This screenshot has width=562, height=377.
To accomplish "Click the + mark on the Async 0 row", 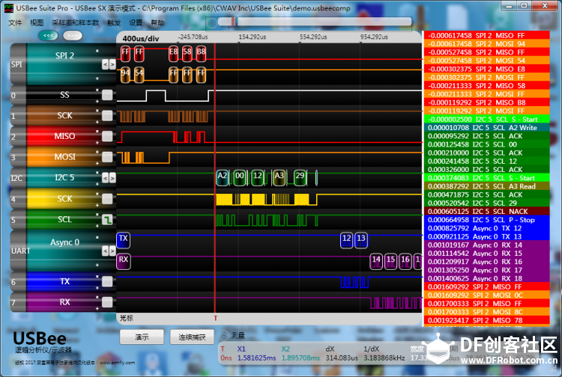I will click(x=97, y=265).
